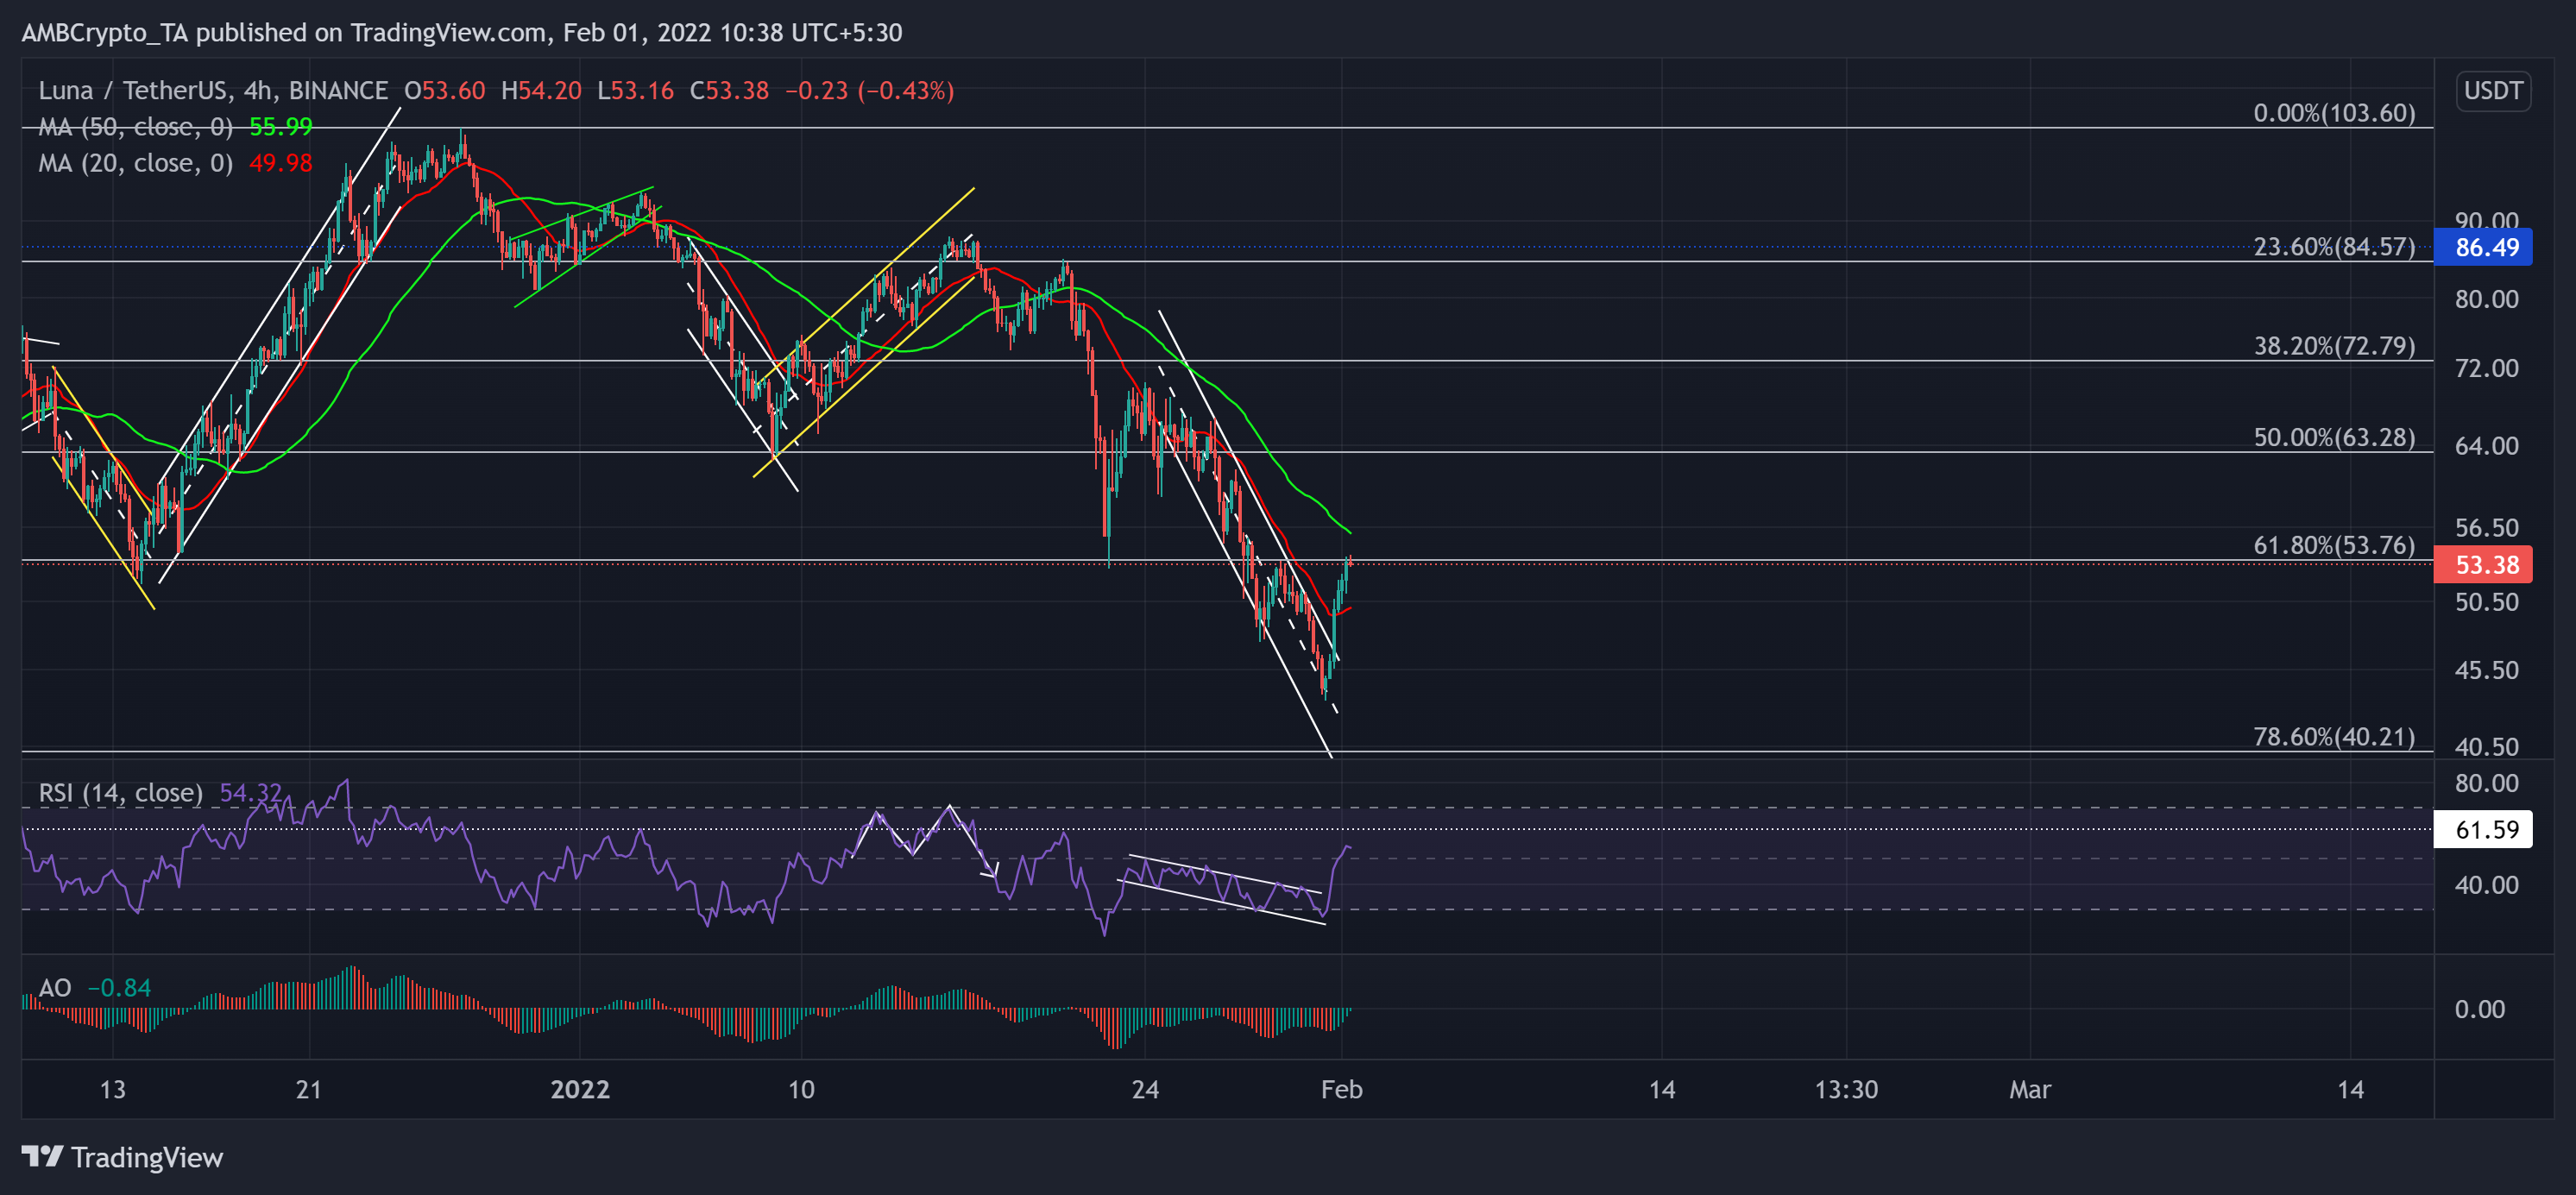Click the 0.00%(103.60) Fibonacci level label
Image resolution: width=2576 pixels, height=1195 pixels.
click(x=2334, y=113)
